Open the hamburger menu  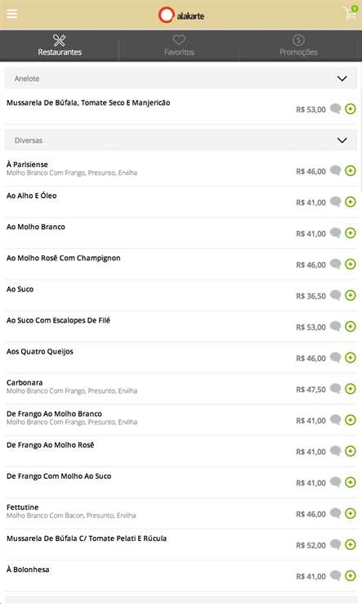tap(12, 14)
